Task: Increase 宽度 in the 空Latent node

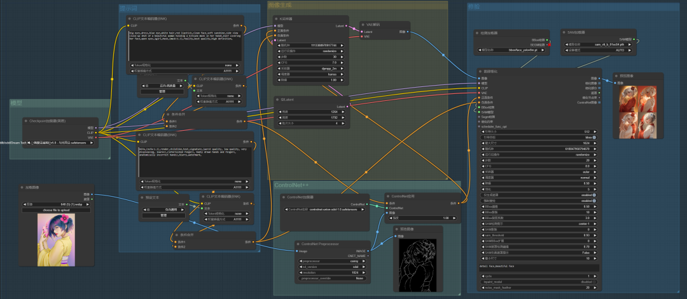Action: pyautogui.click(x=342, y=112)
